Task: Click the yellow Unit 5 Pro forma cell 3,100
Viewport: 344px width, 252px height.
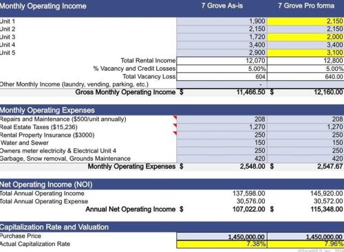Action: click(x=305, y=53)
